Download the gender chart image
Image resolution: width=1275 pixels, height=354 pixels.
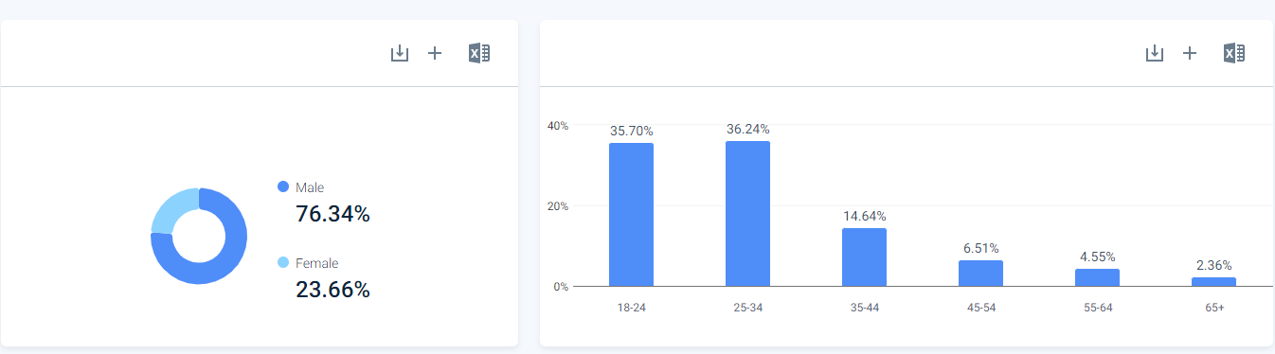pyautogui.click(x=400, y=54)
